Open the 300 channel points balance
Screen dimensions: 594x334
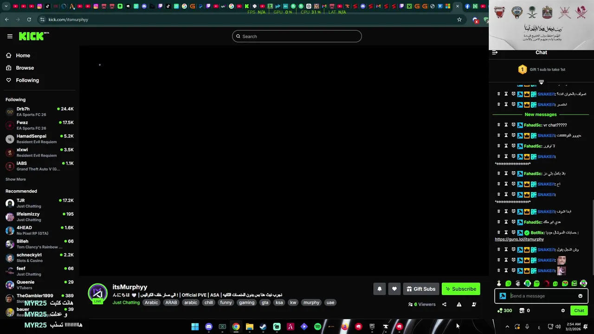click(x=504, y=311)
